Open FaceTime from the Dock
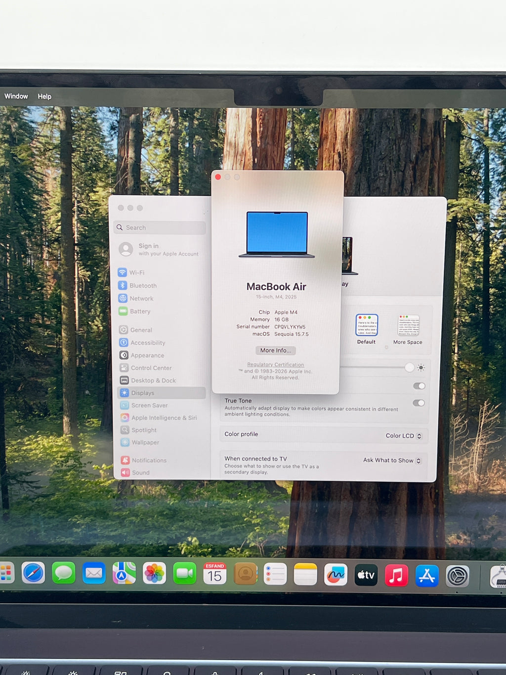 [x=184, y=574]
